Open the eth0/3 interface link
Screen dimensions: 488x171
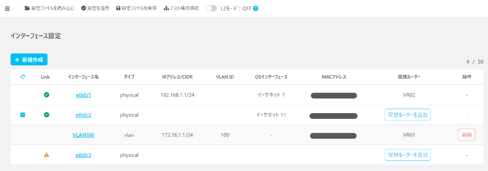click(x=84, y=155)
